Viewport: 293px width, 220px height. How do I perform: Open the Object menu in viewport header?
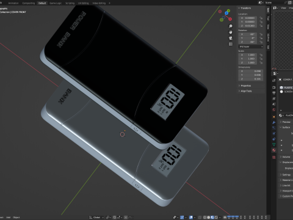pos(16,218)
